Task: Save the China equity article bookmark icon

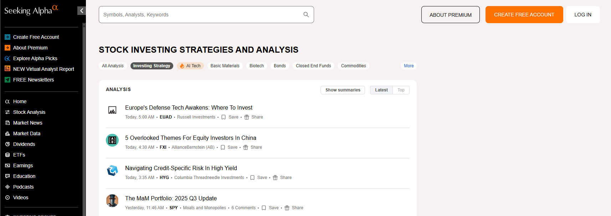Action: (223, 147)
